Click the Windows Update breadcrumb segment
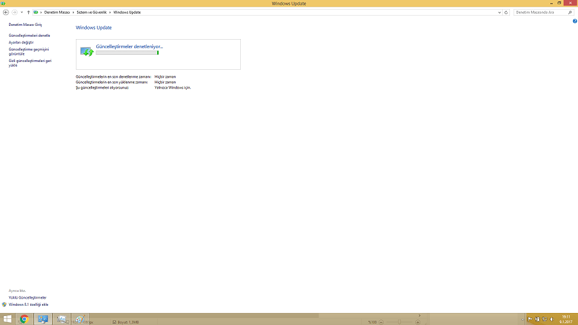 127,13
